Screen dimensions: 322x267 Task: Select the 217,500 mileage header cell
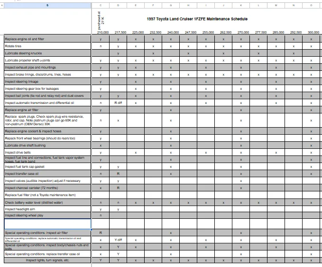pyautogui.click(x=120, y=32)
